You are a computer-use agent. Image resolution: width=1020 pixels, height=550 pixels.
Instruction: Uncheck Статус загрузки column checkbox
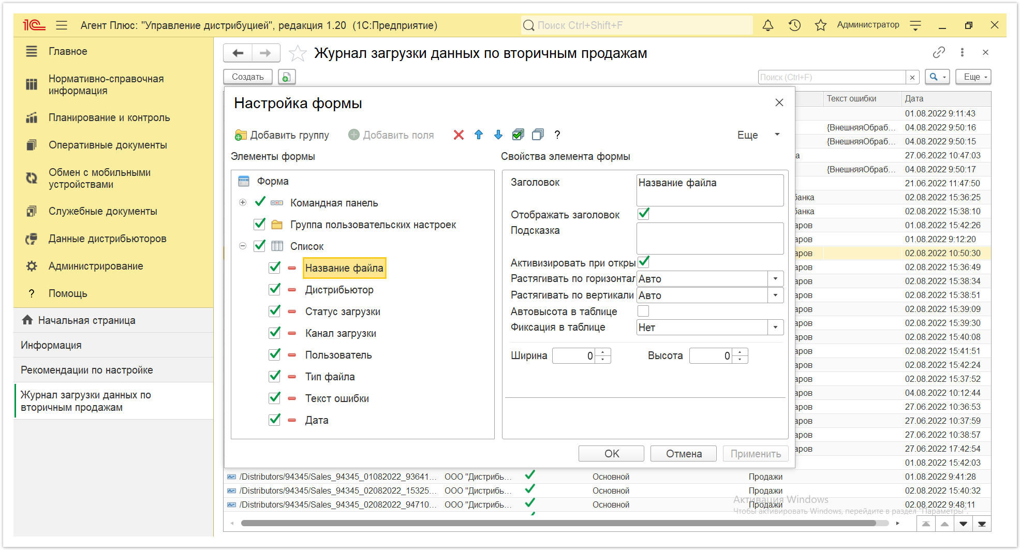coord(275,311)
